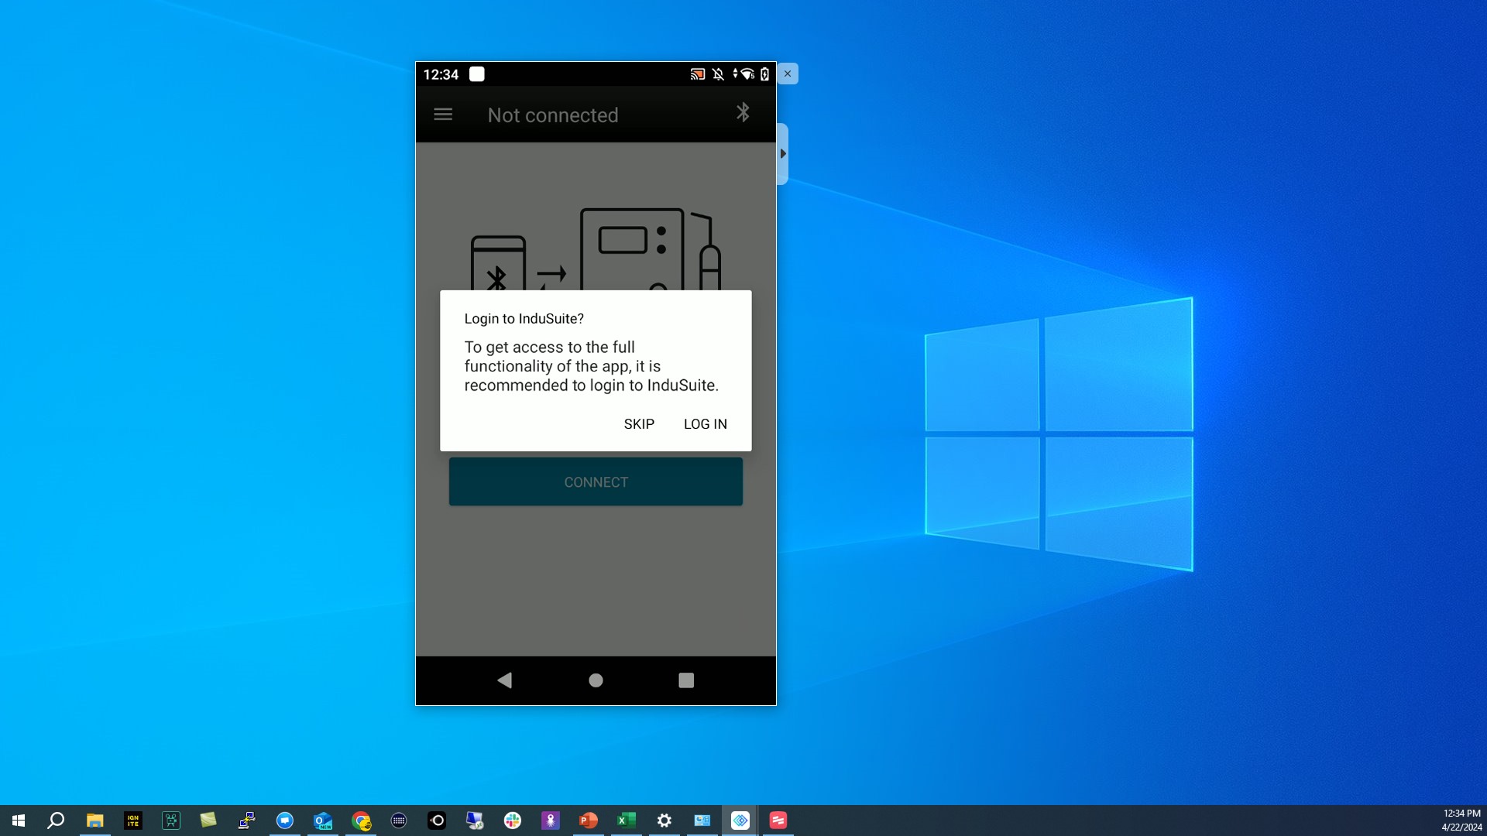Click the CONNECT button

596,481
